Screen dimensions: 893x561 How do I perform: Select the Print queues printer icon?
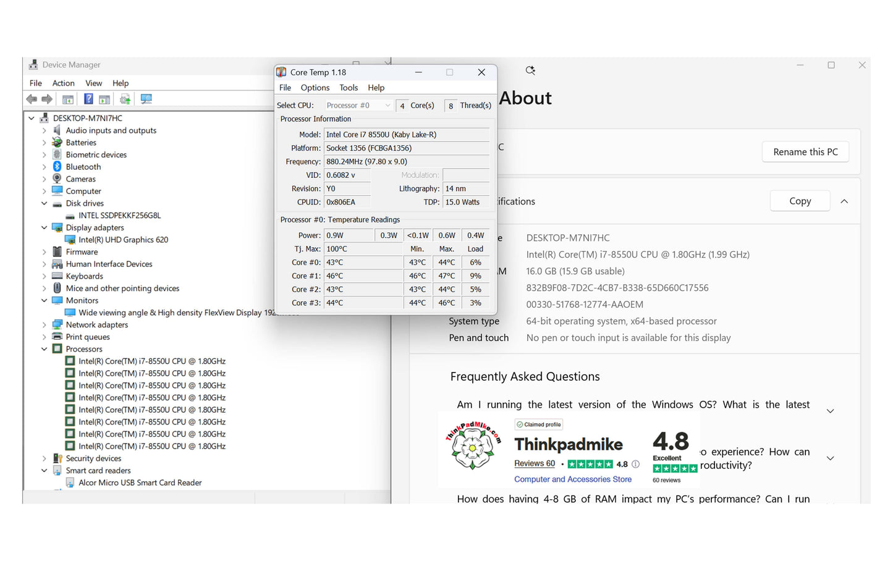57,337
